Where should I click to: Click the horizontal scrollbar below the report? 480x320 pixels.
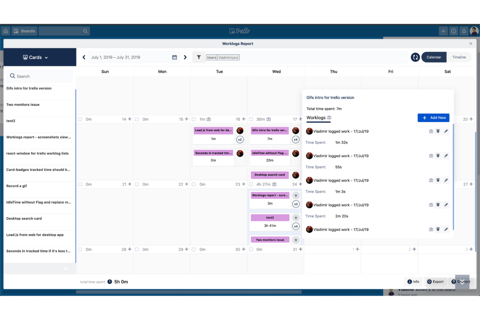pyautogui.click(x=189, y=292)
